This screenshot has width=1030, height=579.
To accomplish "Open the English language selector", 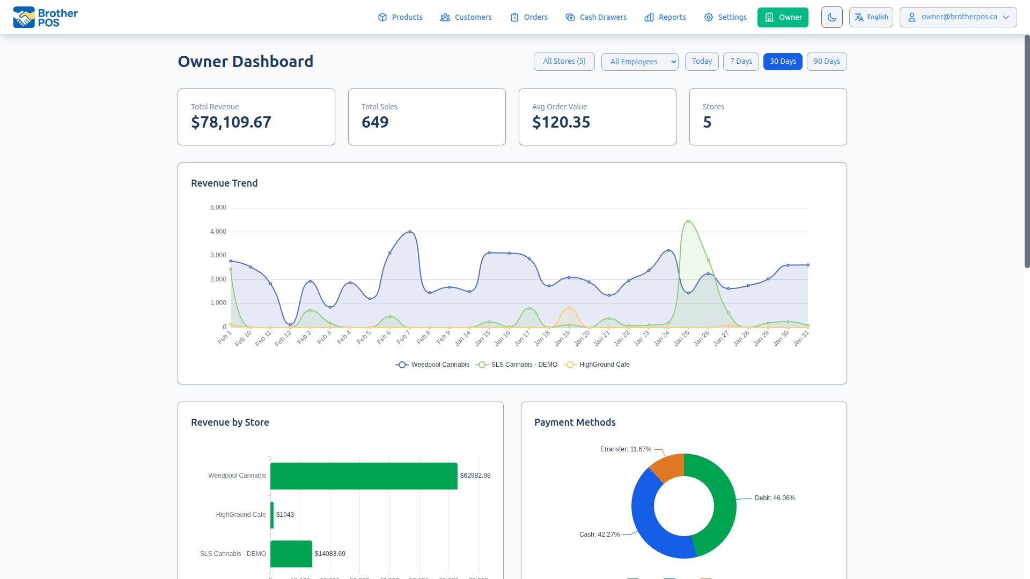I will coord(871,17).
